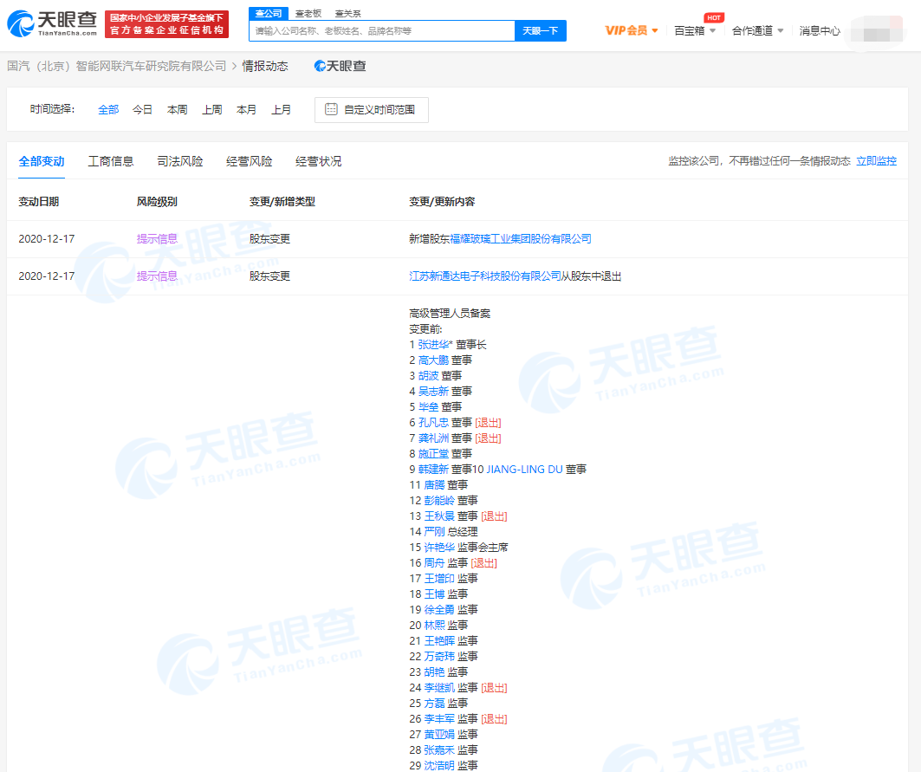Select the 本月 time filter

click(x=246, y=109)
